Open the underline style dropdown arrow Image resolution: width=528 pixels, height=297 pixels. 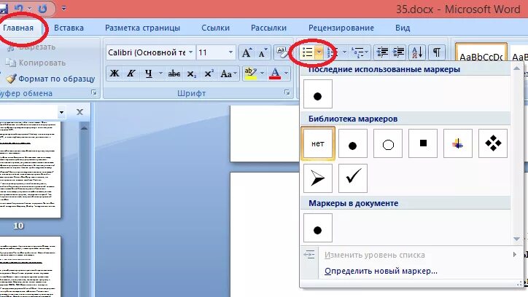point(160,74)
